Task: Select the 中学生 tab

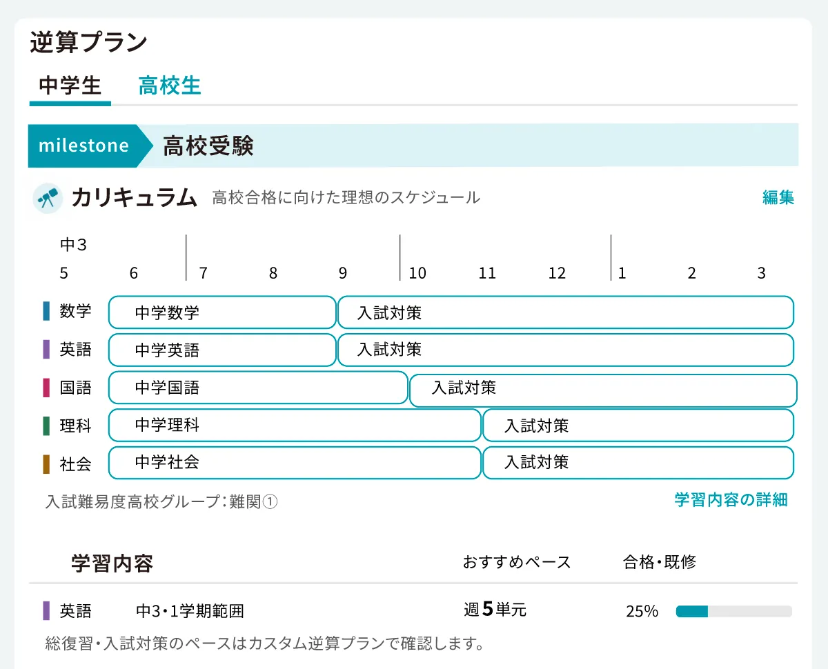Action: click(x=70, y=86)
